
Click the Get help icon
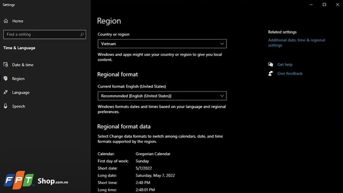pyautogui.click(x=271, y=64)
